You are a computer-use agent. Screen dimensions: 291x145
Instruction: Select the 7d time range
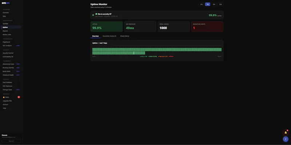tap(208, 4)
